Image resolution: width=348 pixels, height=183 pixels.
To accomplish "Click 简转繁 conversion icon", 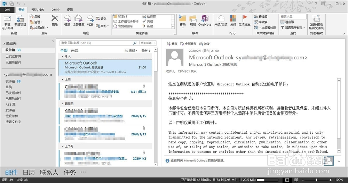I will point(256,22).
